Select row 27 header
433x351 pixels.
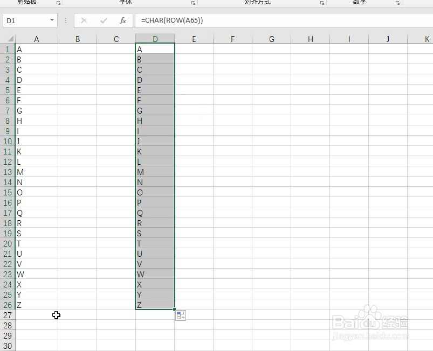pos(8,315)
